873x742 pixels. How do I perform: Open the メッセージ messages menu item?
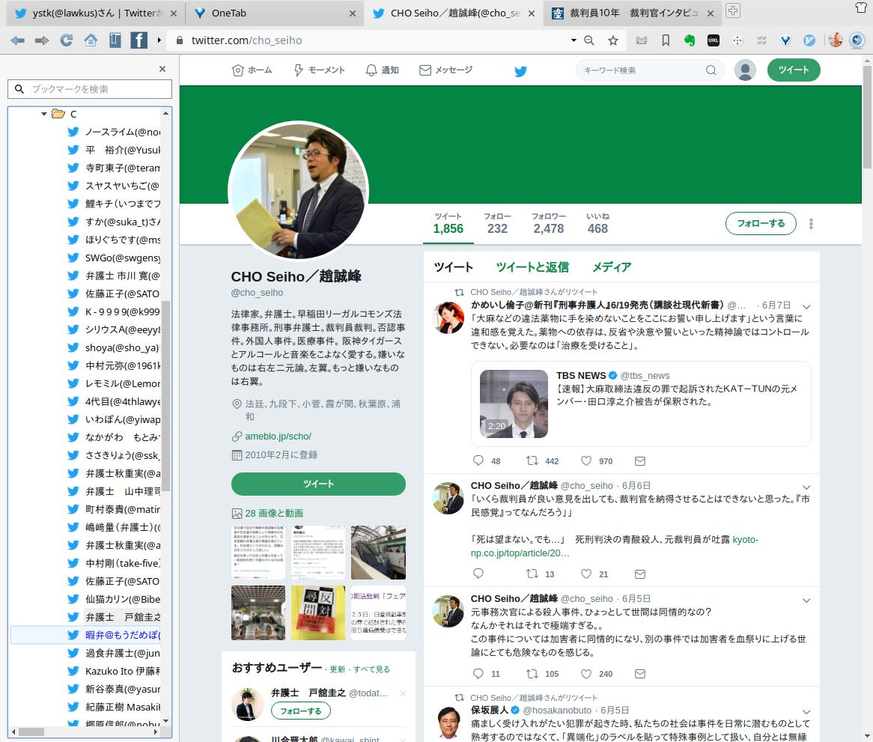(x=446, y=70)
